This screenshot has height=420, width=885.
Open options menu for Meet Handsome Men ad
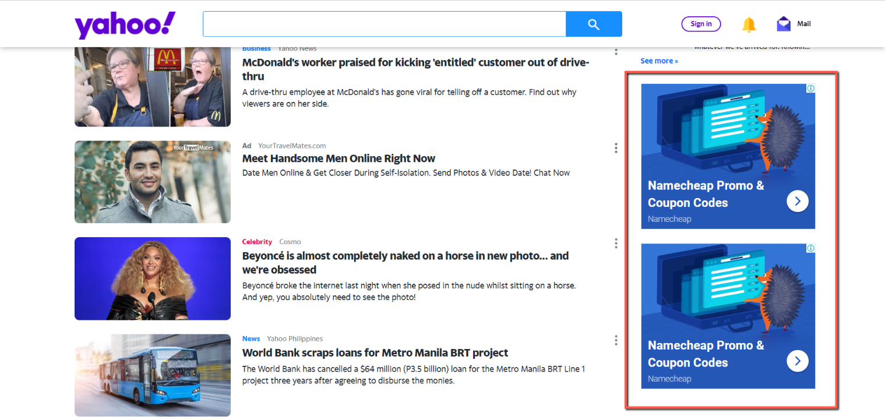(x=616, y=148)
